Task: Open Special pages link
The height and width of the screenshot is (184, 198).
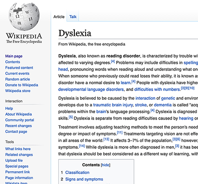Action: (x=17, y=166)
